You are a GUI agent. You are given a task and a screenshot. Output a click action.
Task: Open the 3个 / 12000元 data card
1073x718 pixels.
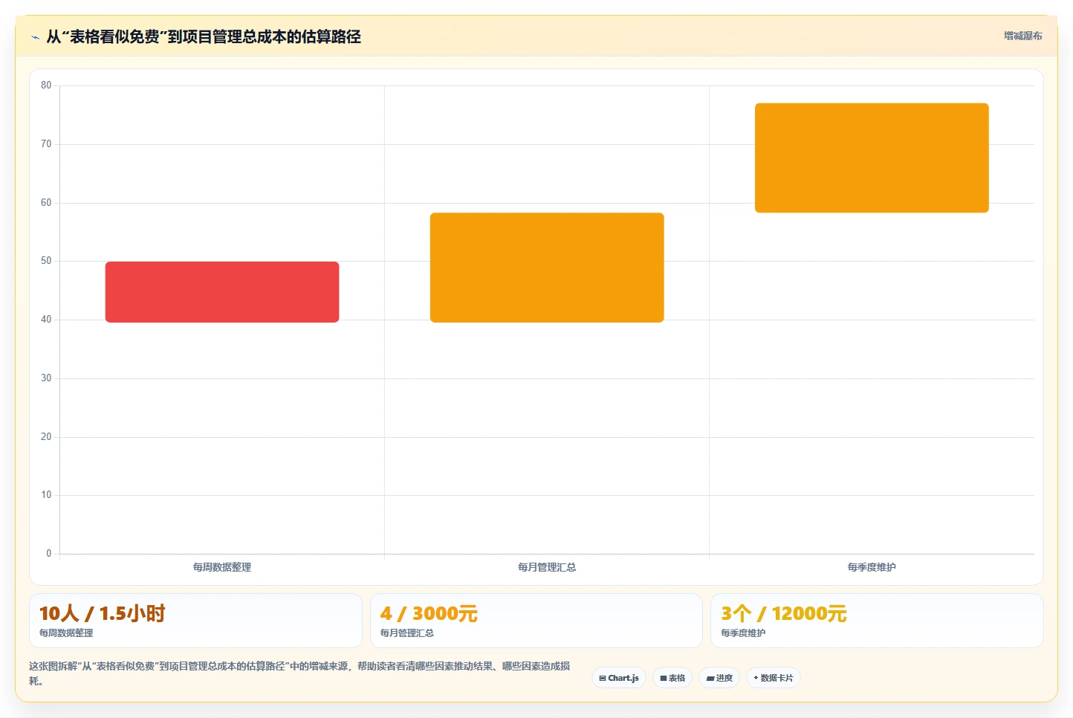[x=877, y=621]
